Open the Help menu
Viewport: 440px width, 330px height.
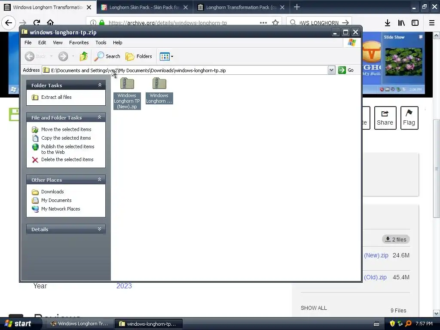click(x=118, y=43)
